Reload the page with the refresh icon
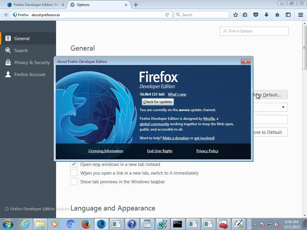Image resolution: width=307 pixels, height=230 pixels. pos(167,15)
